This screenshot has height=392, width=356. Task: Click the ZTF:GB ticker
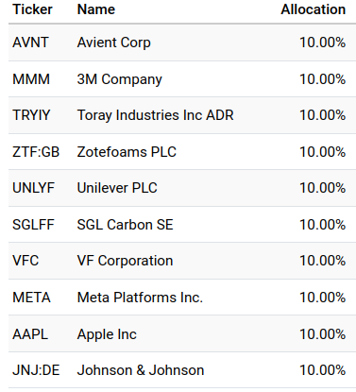[x=36, y=152]
